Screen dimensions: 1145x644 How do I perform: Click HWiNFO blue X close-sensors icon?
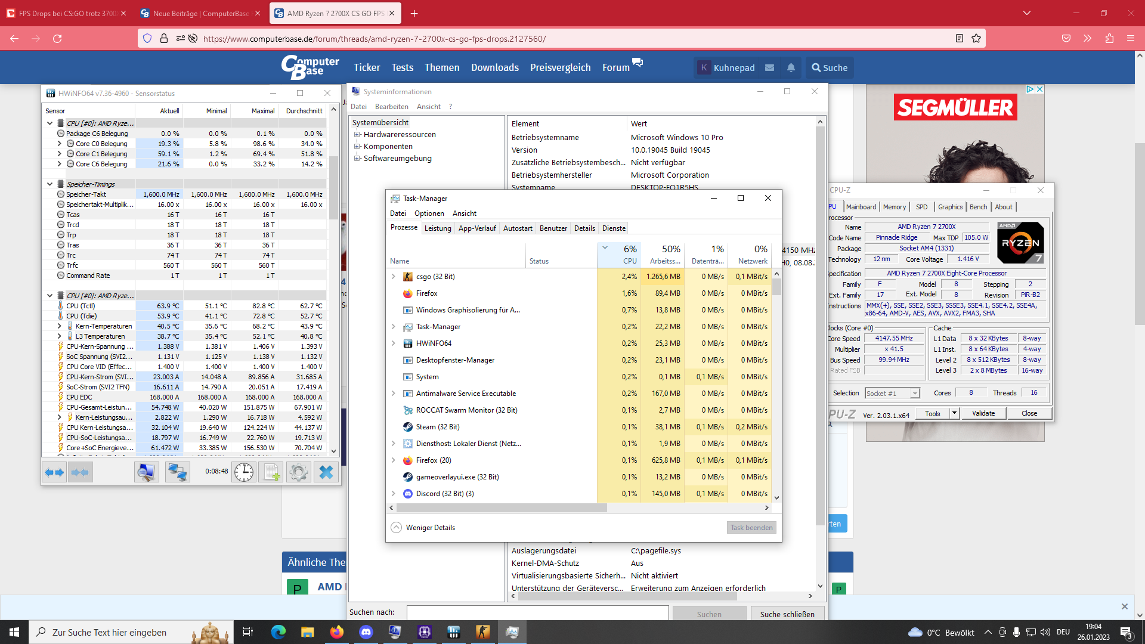[326, 472]
